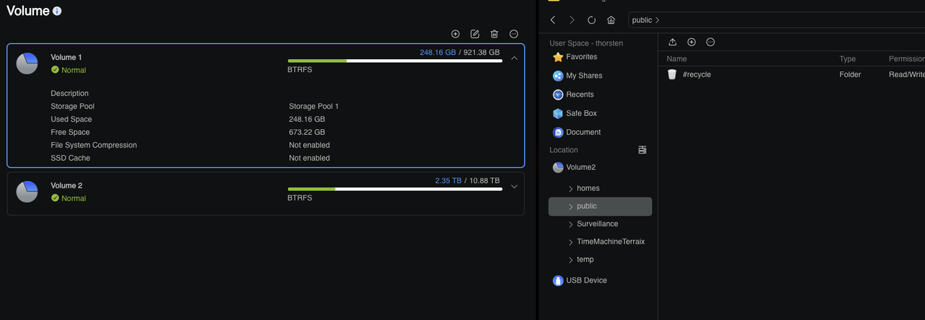The image size is (925, 320).
Task: Click the upload icon in file toolbar
Action: click(673, 42)
